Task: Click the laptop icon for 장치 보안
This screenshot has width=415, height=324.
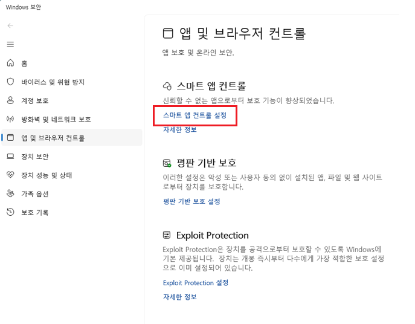Action: click(10, 157)
